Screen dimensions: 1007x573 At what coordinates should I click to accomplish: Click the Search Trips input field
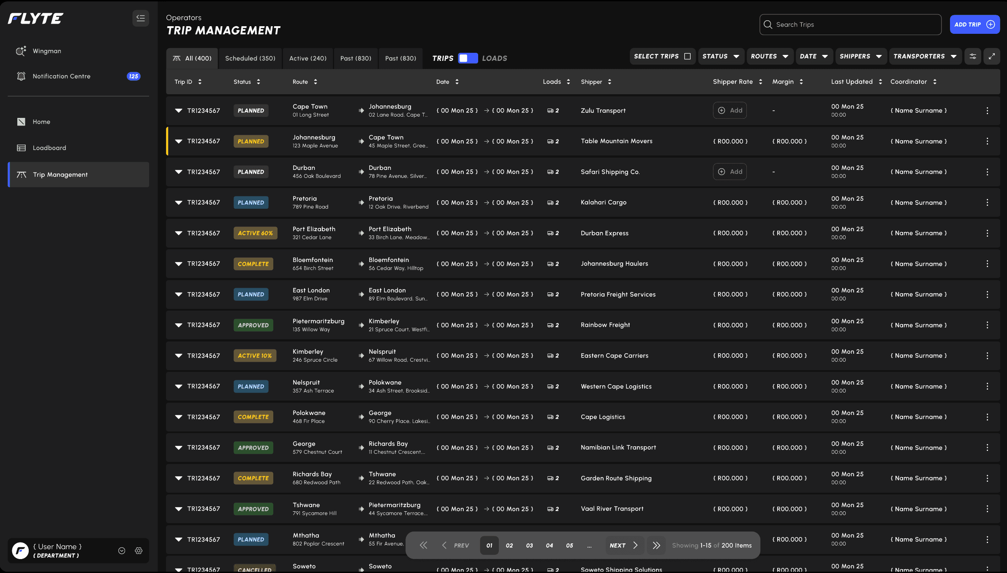point(850,24)
